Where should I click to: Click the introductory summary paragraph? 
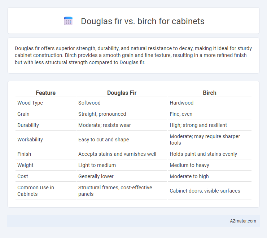click(x=133, y=55)
